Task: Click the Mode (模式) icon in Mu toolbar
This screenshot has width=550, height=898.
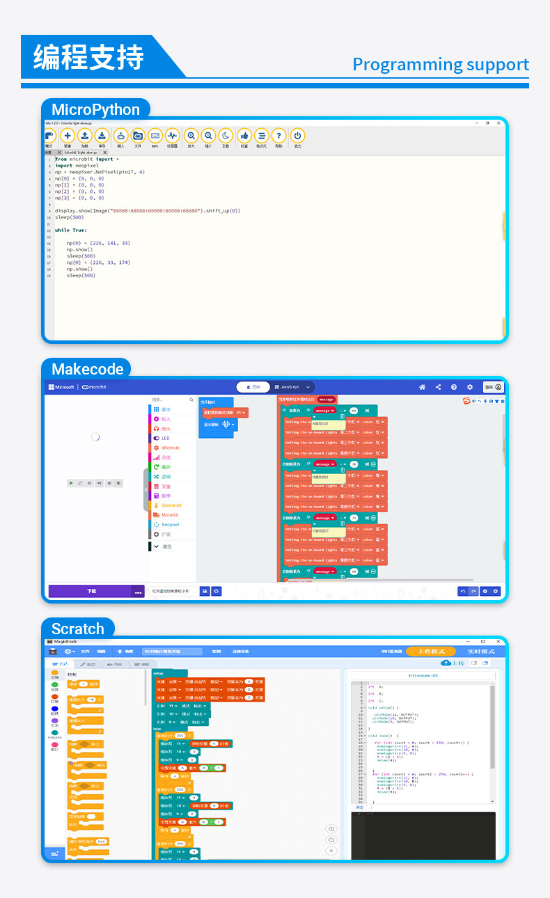Action: point(49,137)
